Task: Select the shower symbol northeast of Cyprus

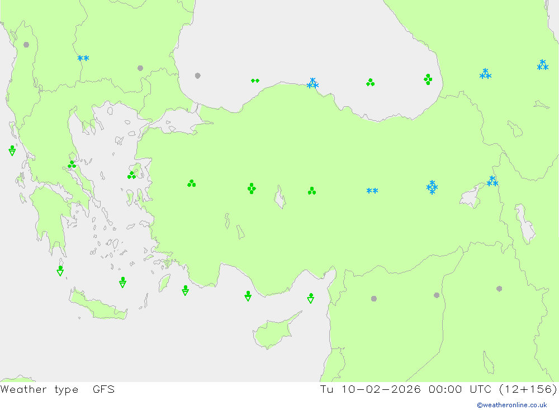Action: tap(310, 298)
